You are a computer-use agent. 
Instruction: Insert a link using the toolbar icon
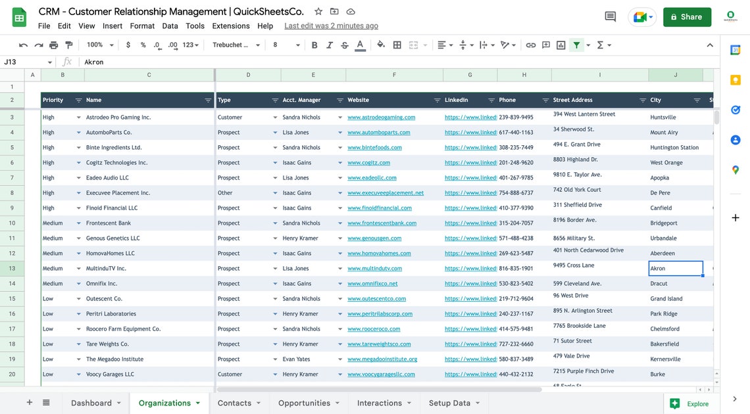pos(531,45)
